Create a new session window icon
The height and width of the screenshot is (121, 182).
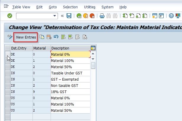pyautogui.click(x=154, y=16)
